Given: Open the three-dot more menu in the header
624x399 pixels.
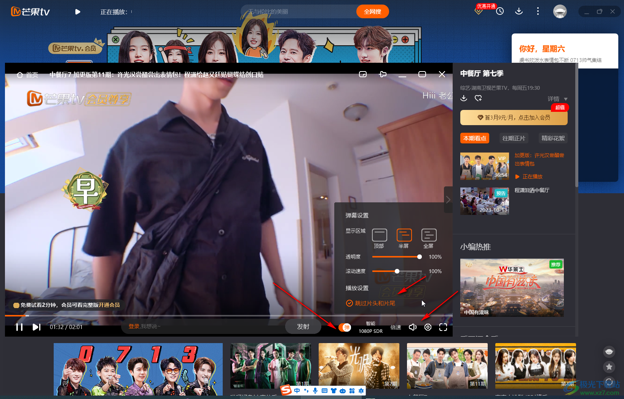Looking at the screenshot, I should point(538,11).
